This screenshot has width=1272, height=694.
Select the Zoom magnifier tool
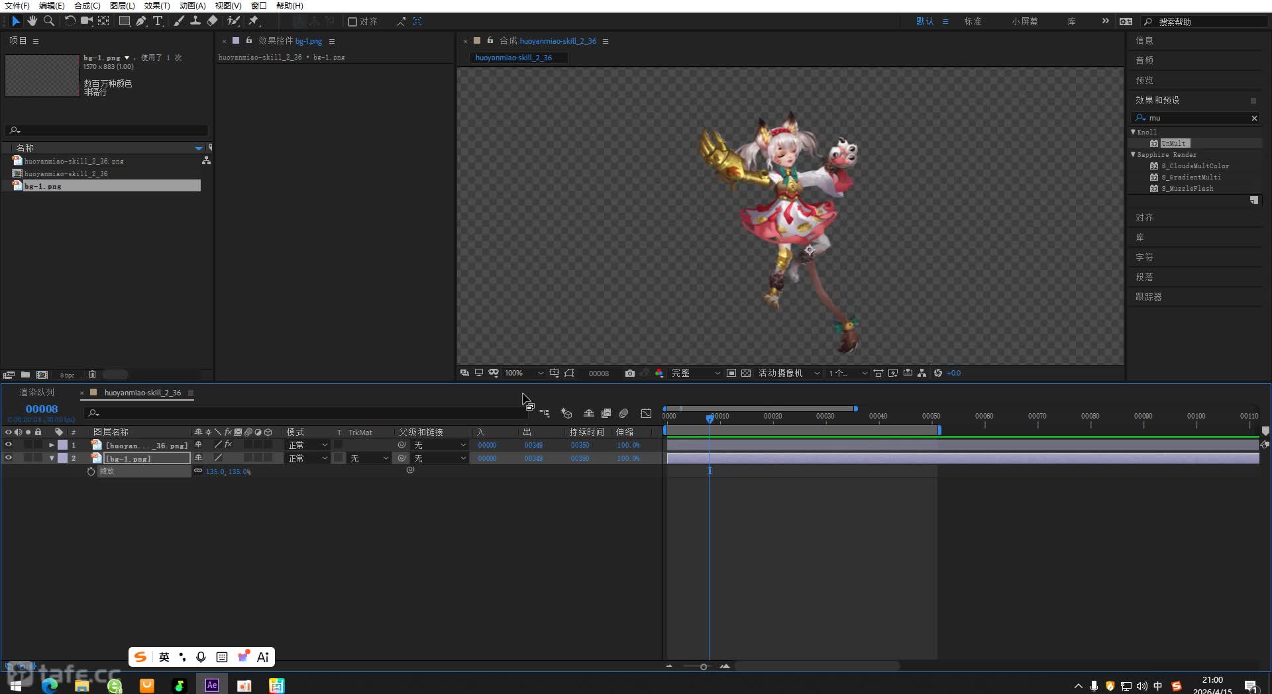pos(49,21)
